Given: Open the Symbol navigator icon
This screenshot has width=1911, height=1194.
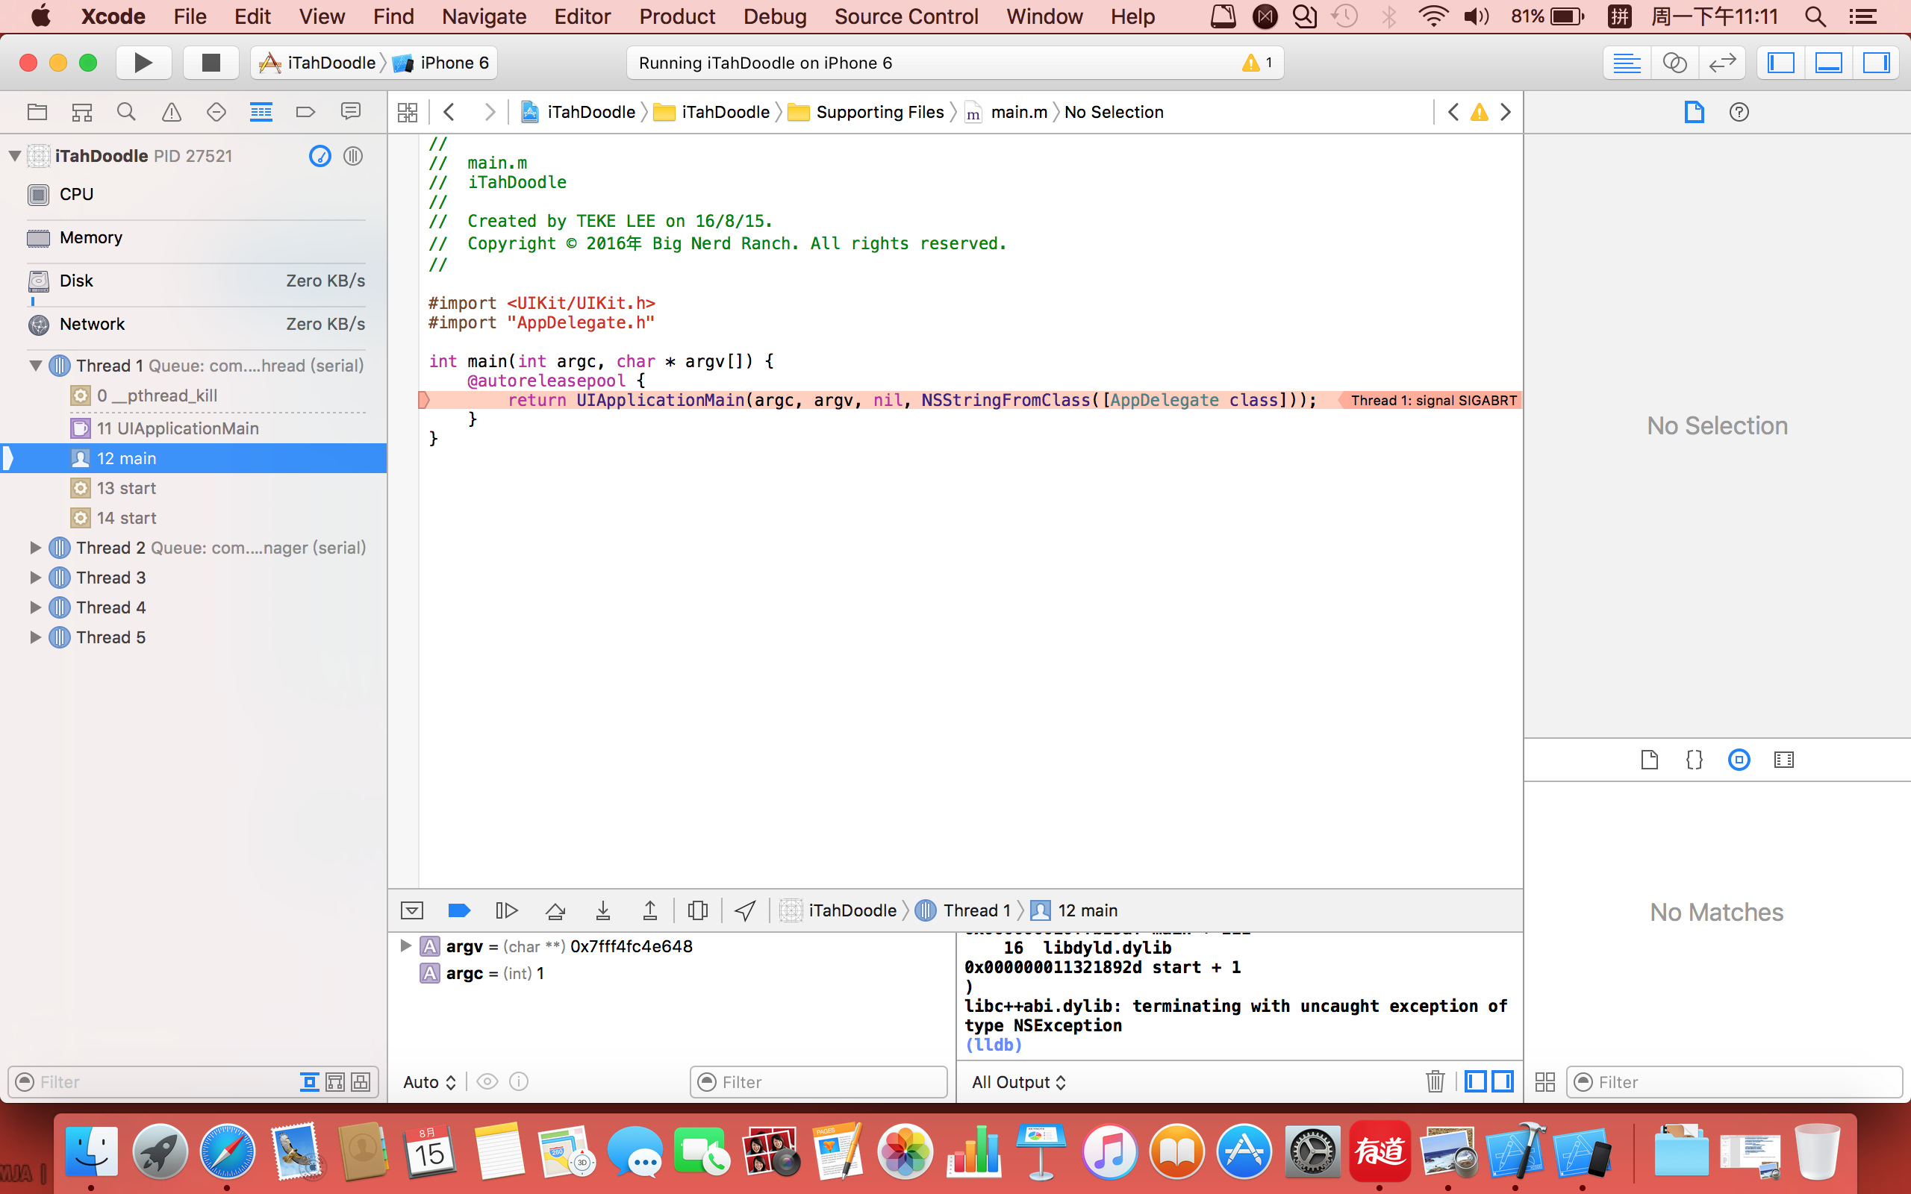Looking at the screenshot, I should [x=82, y=112].
